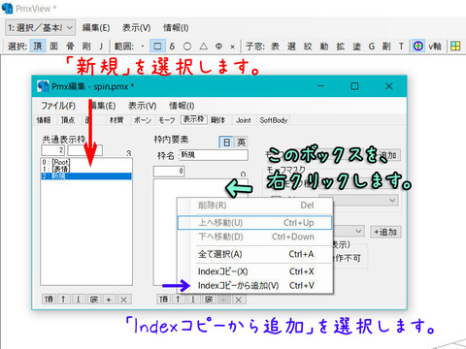The image size is (466, 349).
Task: Click the v軸 toolbar item
Action: pos(435,47)
